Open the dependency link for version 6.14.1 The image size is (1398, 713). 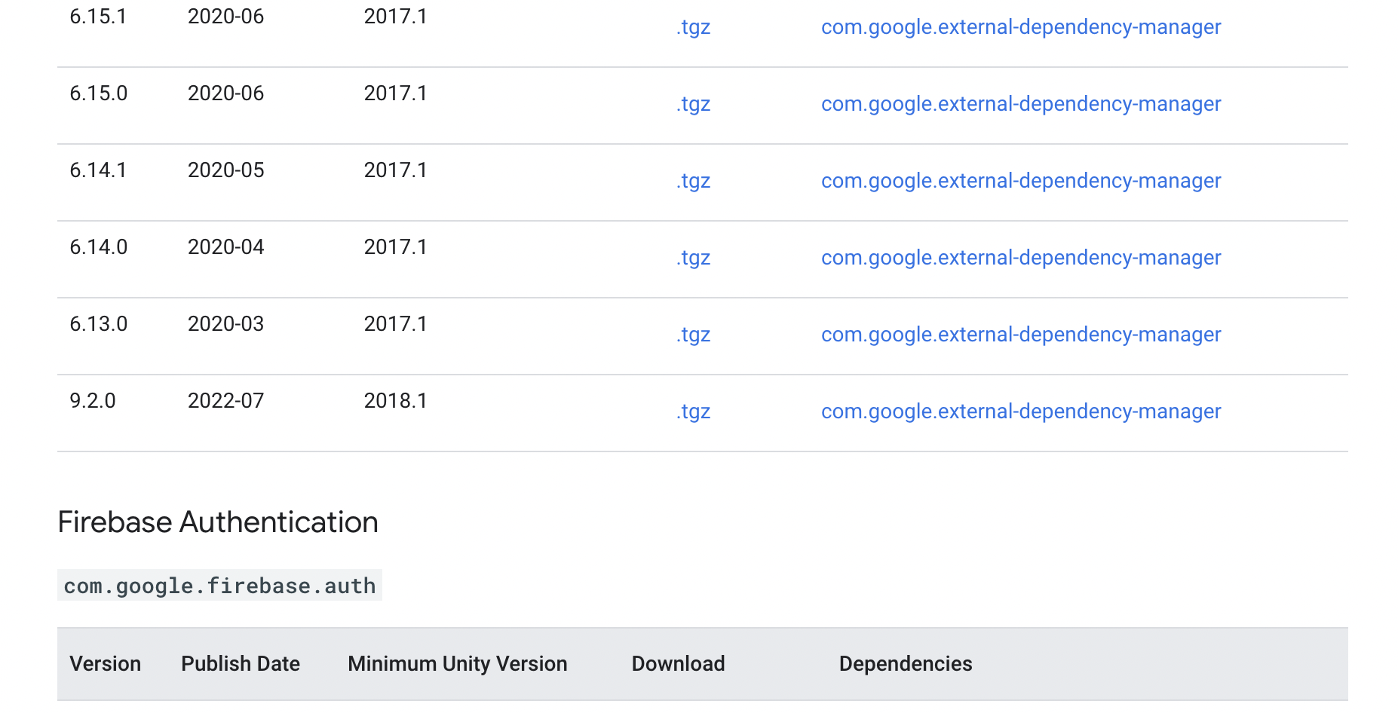pos(1020,181)
